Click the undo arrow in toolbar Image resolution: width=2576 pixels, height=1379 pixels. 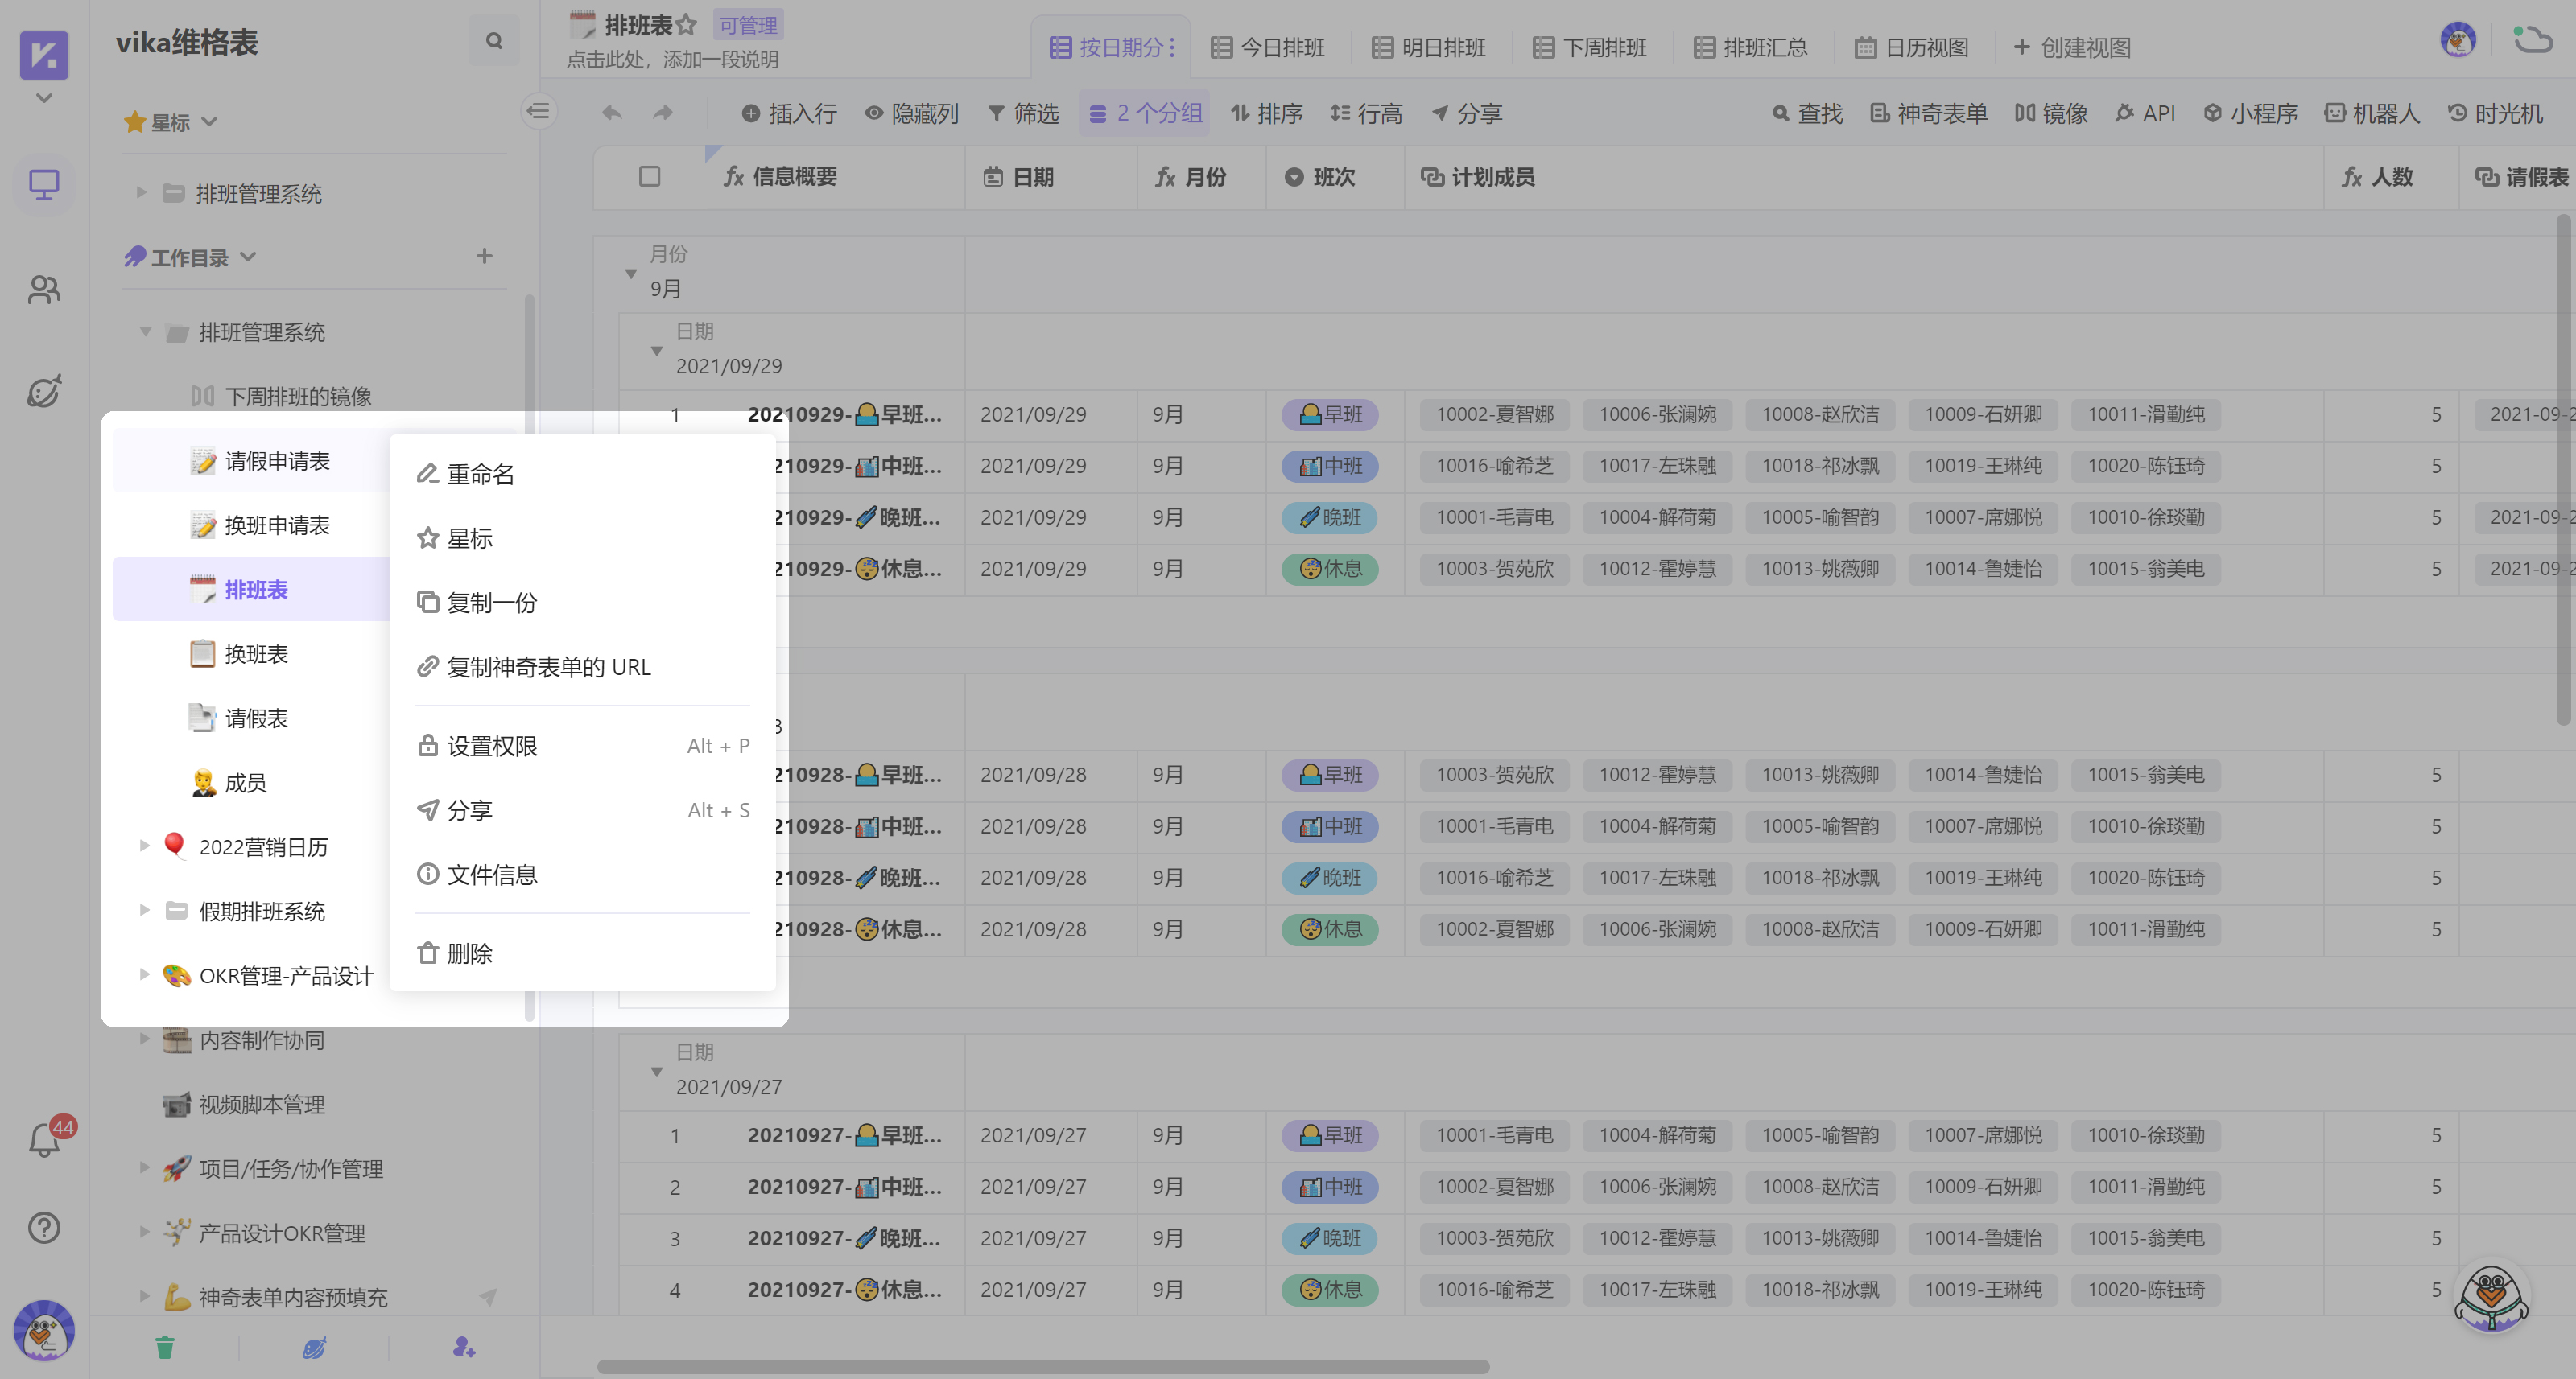[x=612, y=113]
